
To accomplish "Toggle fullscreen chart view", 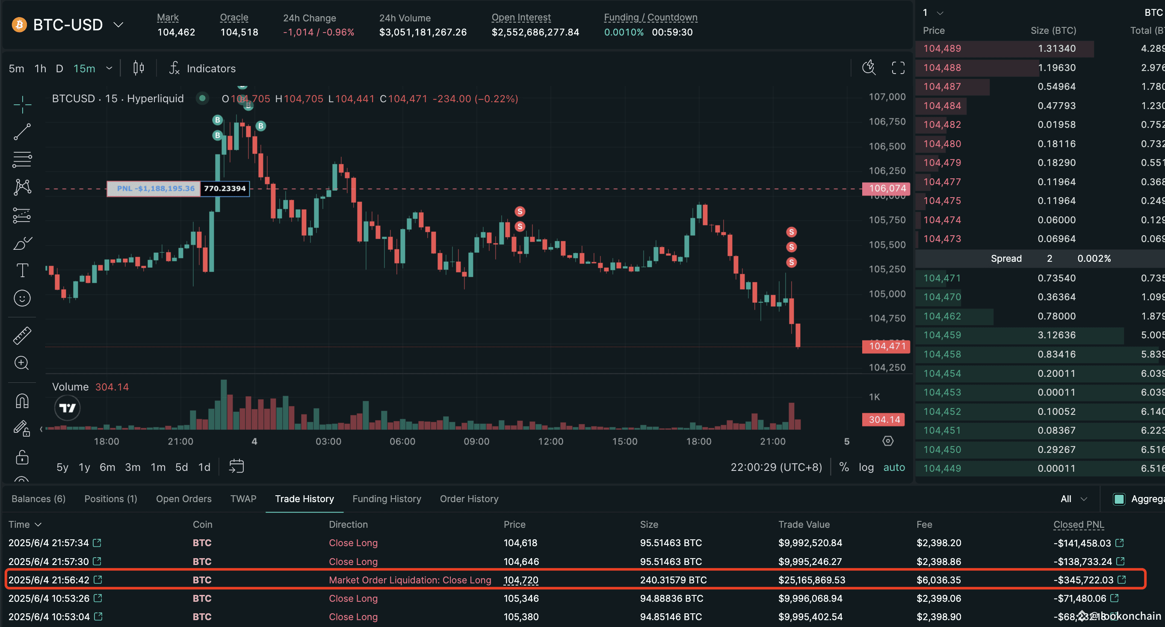I will (898, 68).
